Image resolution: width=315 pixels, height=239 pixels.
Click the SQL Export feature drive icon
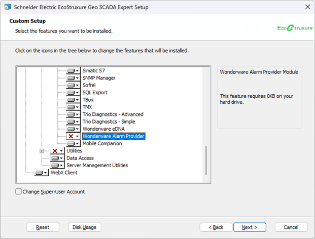pos(72,93)
